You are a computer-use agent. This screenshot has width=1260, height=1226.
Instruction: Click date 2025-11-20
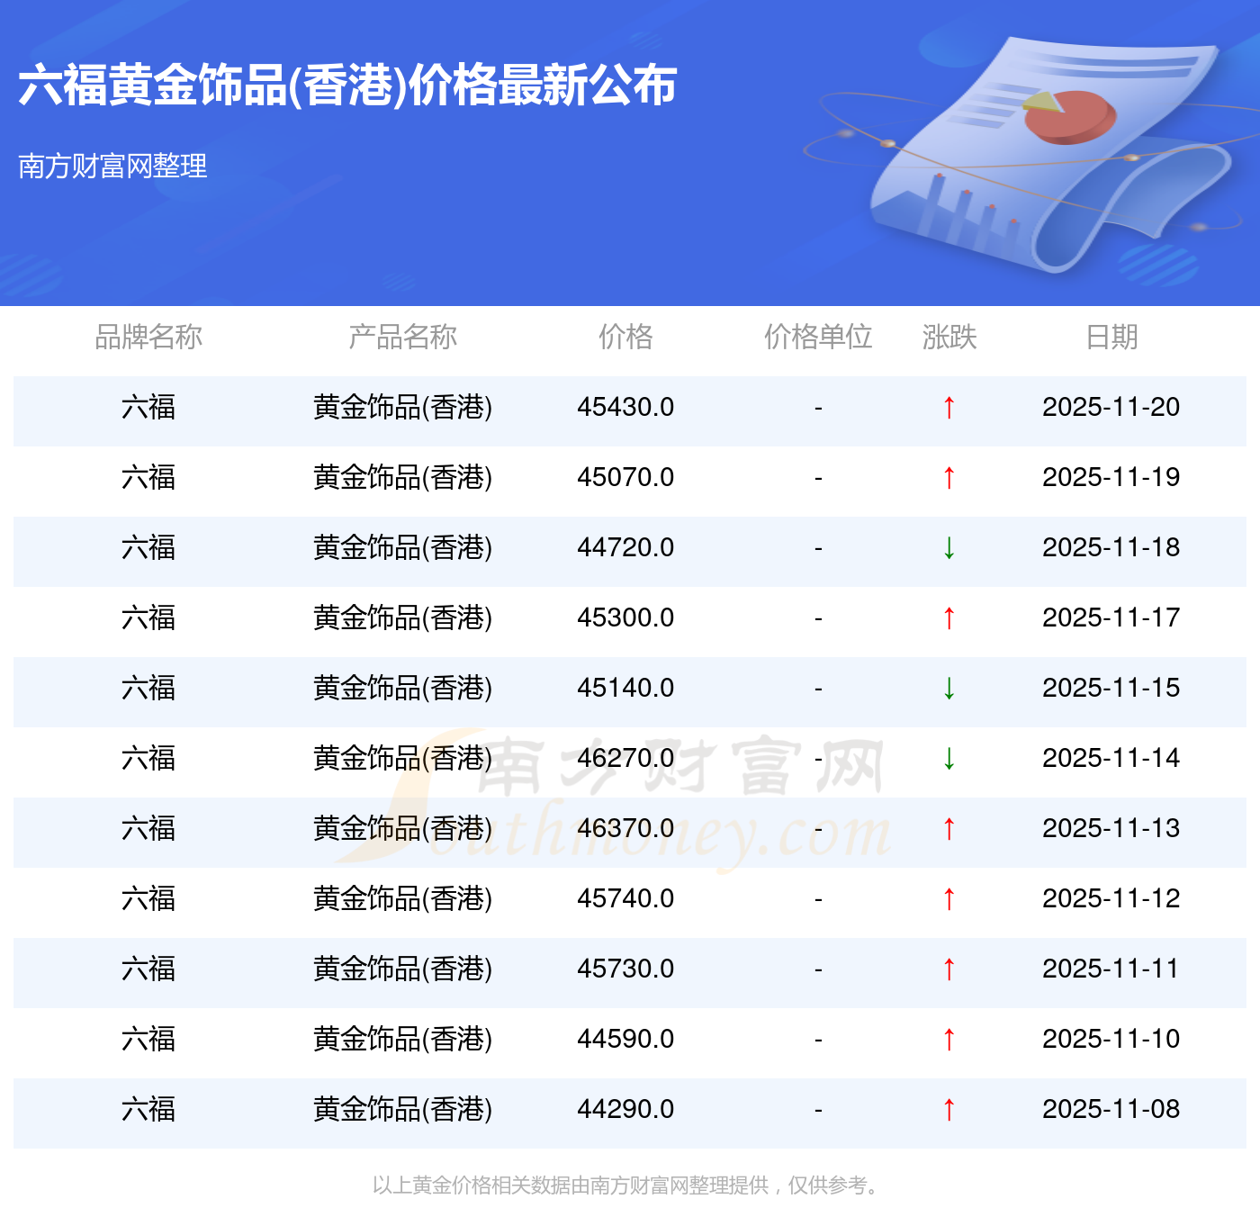(x=1111, y=407)
